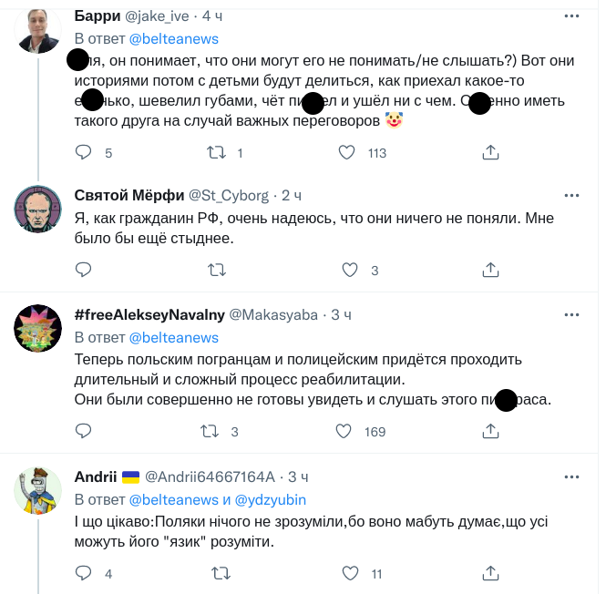The width and height of the screenshot is (606, 594).
Task: Open more options on Барри's tweet
Action: tap(571, 16)
